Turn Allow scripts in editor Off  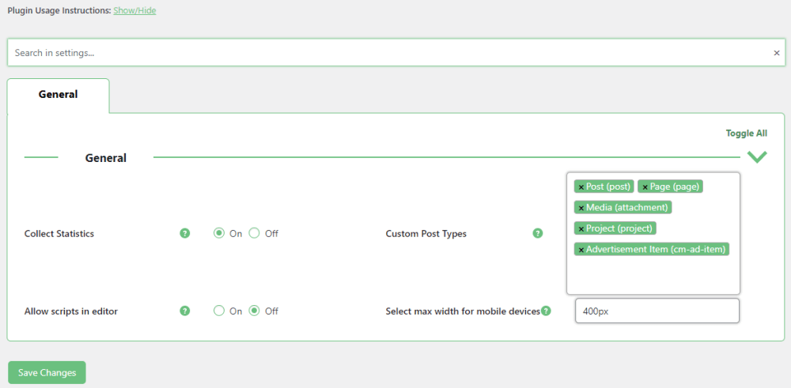click(x=255, y=311)
